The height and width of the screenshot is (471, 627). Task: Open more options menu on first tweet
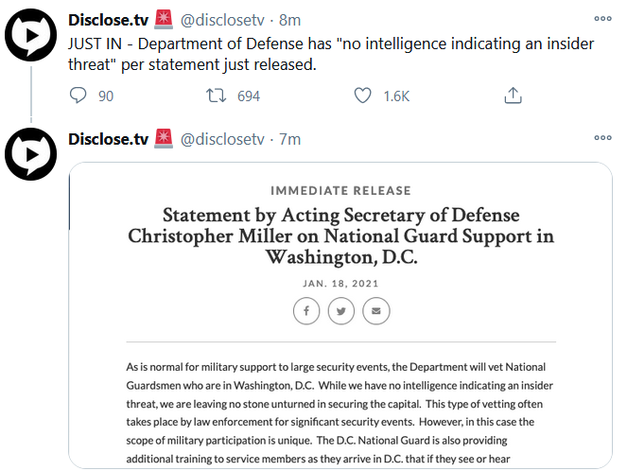click(x=603, y=18)
